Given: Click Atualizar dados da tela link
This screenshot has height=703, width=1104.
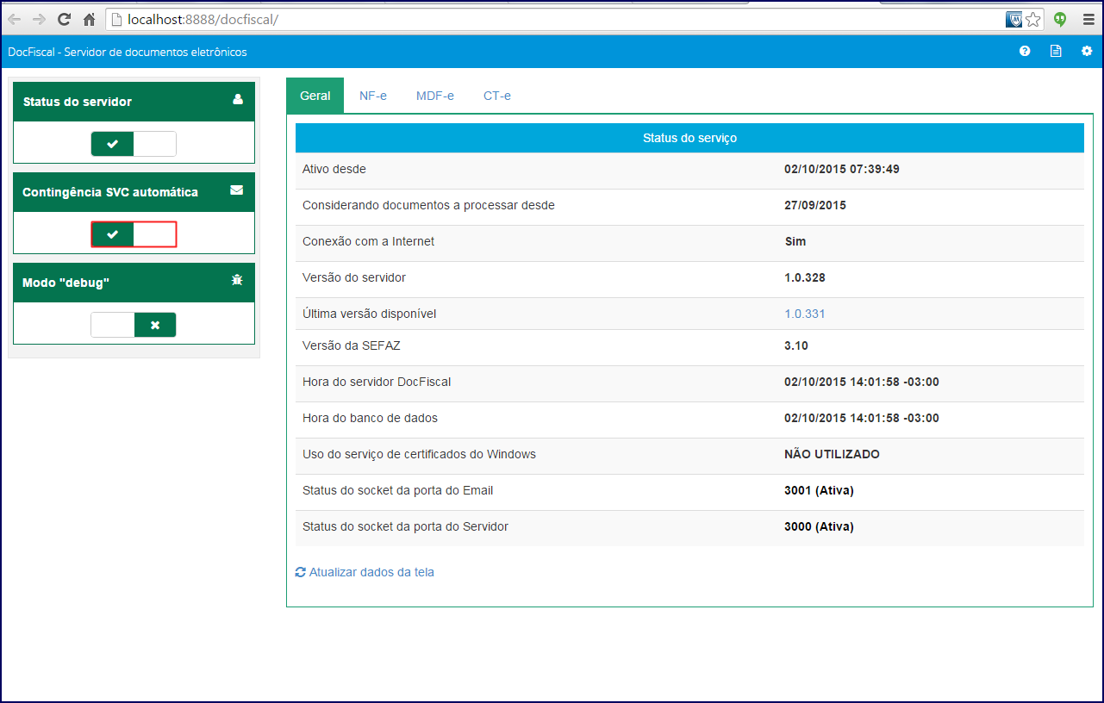Looking at the screenshot, I should pos(371,572).
